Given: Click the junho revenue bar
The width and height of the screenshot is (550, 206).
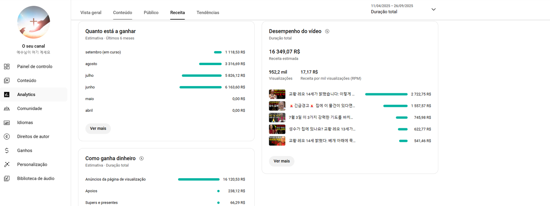Looking at the screenshot, I should (200, 87).
